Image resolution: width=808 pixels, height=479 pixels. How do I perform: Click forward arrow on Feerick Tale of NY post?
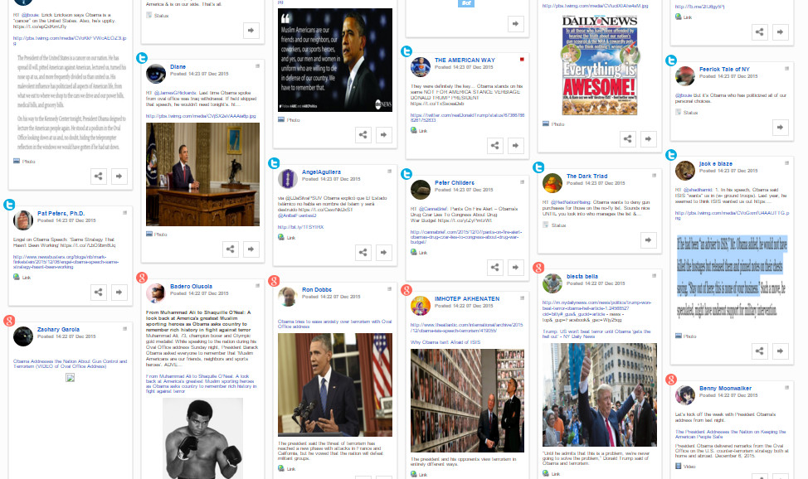tap(781, 128)
